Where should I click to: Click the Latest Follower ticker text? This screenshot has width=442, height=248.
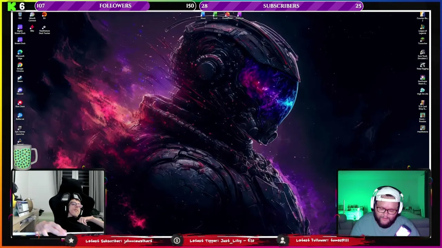click(x=322, y=241)
